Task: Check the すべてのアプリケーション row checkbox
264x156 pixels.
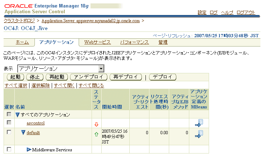Action: point(9,114)
